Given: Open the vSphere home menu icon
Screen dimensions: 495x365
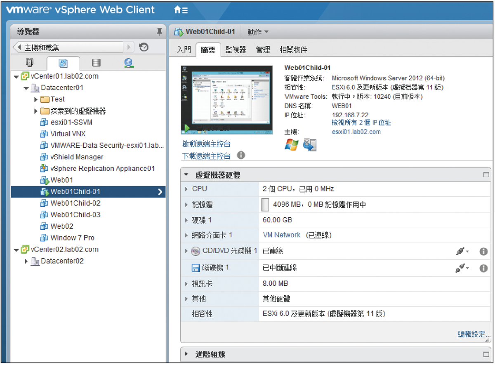Looking at the screenshot, I should pos(181,10).
